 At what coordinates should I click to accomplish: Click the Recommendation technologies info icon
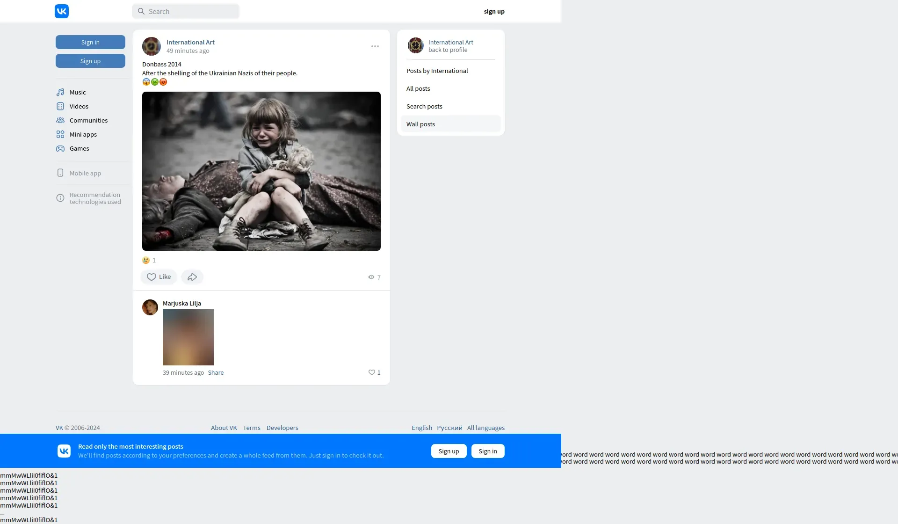(x=60, y=198)
